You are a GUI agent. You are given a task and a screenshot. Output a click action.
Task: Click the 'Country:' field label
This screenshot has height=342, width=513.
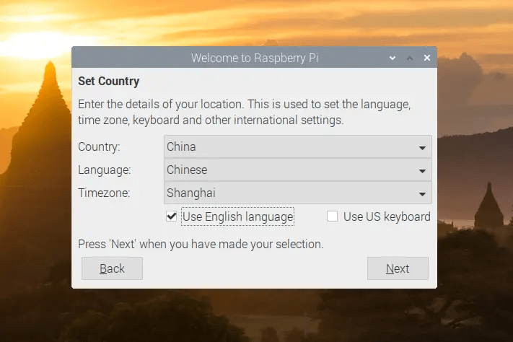coord(100,147)
